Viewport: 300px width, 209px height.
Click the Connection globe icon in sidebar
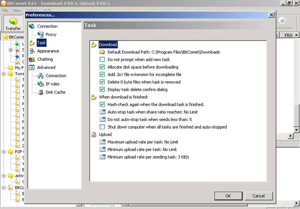tap(32, 26)
